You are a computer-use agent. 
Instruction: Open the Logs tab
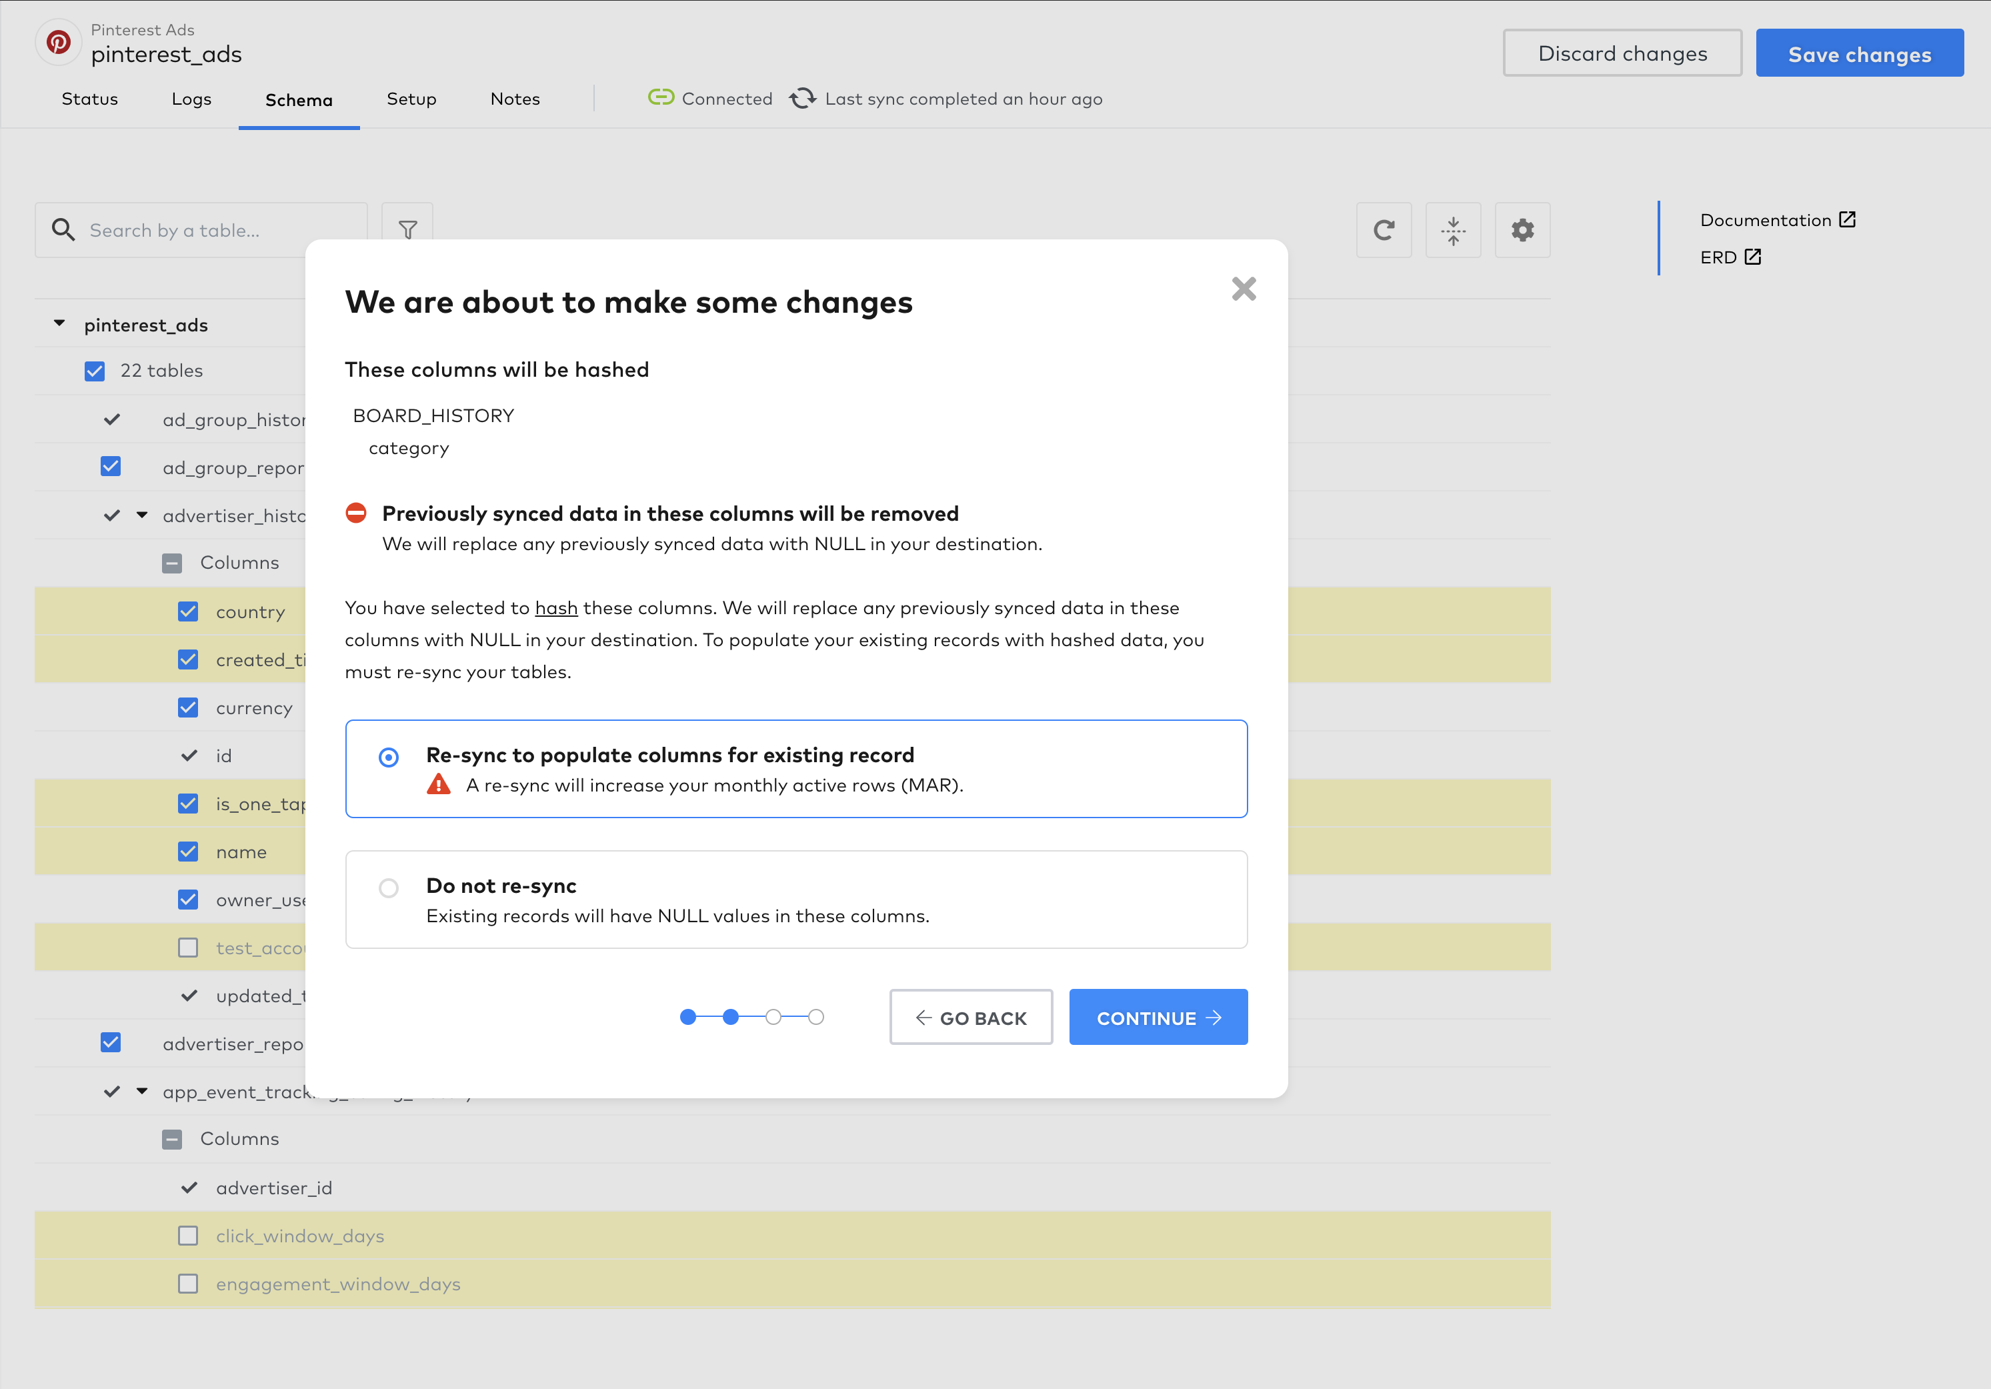191,99
